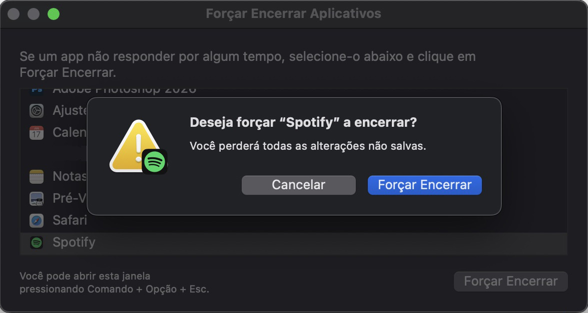Click the Notas app icon
The height and width of the screenshot is (313, 588).
[36, 176]
